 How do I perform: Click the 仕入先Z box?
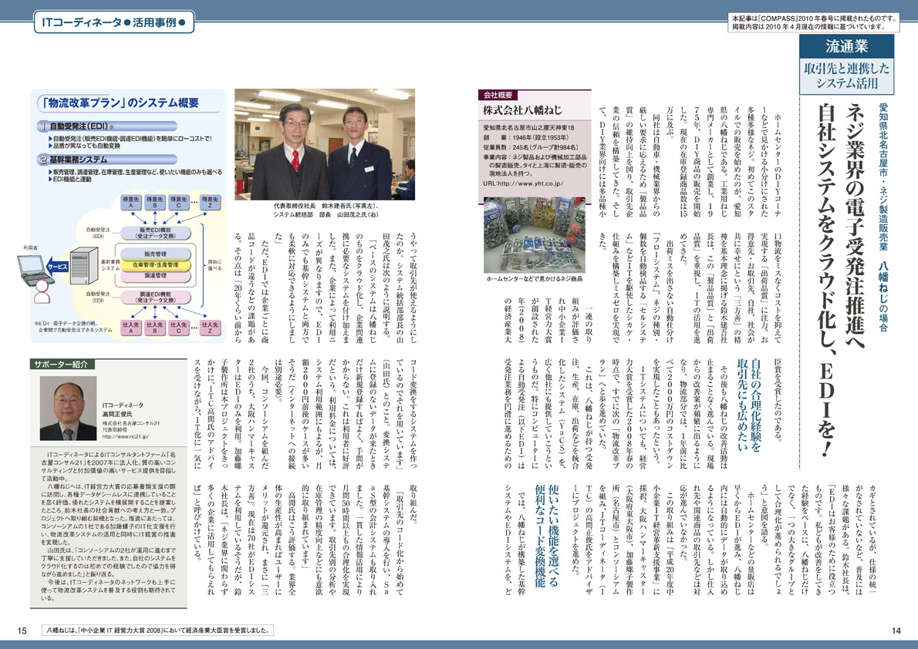coord(210,327)
